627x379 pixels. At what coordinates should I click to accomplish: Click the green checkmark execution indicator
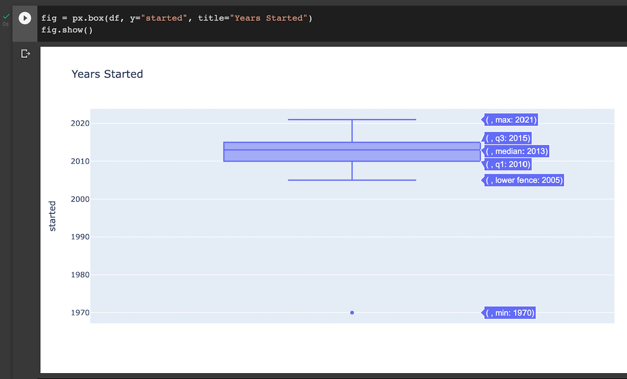(x=5, y=16)
